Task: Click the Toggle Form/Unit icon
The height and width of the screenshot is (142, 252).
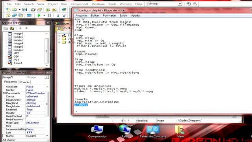Action: point(21,15)
